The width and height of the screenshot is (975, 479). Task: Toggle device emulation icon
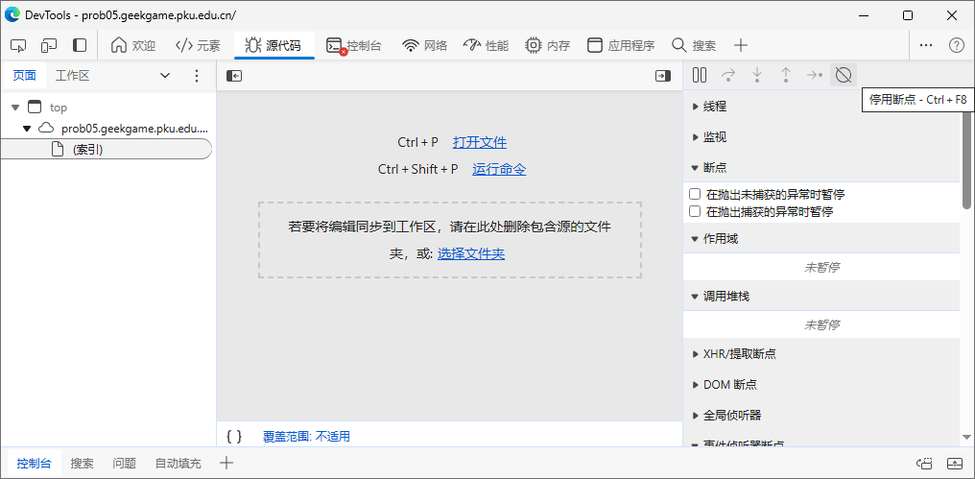[x=49, y=45]
